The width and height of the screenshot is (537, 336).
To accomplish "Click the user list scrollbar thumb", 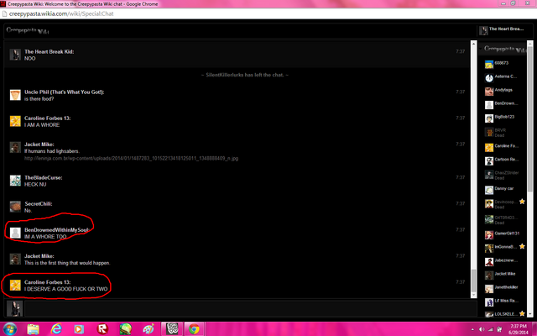I will tap(530, 118).
